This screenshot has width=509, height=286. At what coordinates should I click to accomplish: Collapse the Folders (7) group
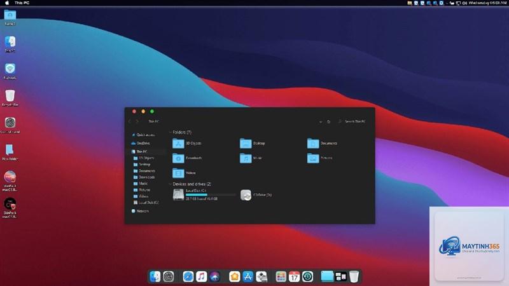click(170, 132)
